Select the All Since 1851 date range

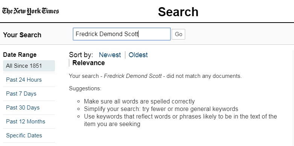pyautogui.click(x=29, y=66)
